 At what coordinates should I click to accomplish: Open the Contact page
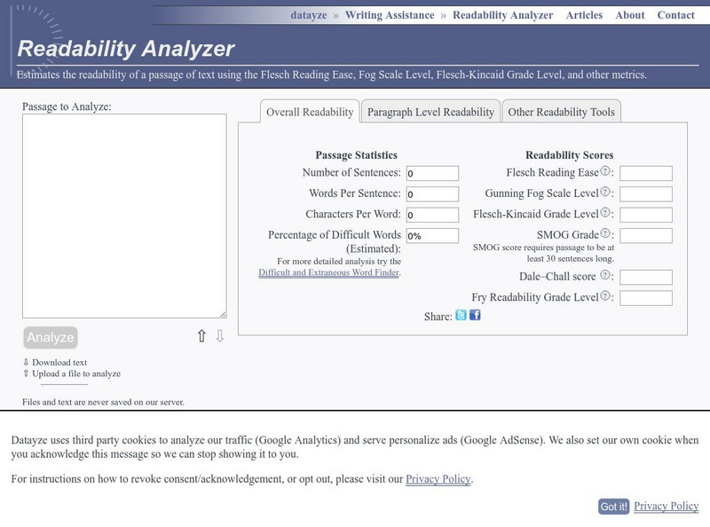675,15
